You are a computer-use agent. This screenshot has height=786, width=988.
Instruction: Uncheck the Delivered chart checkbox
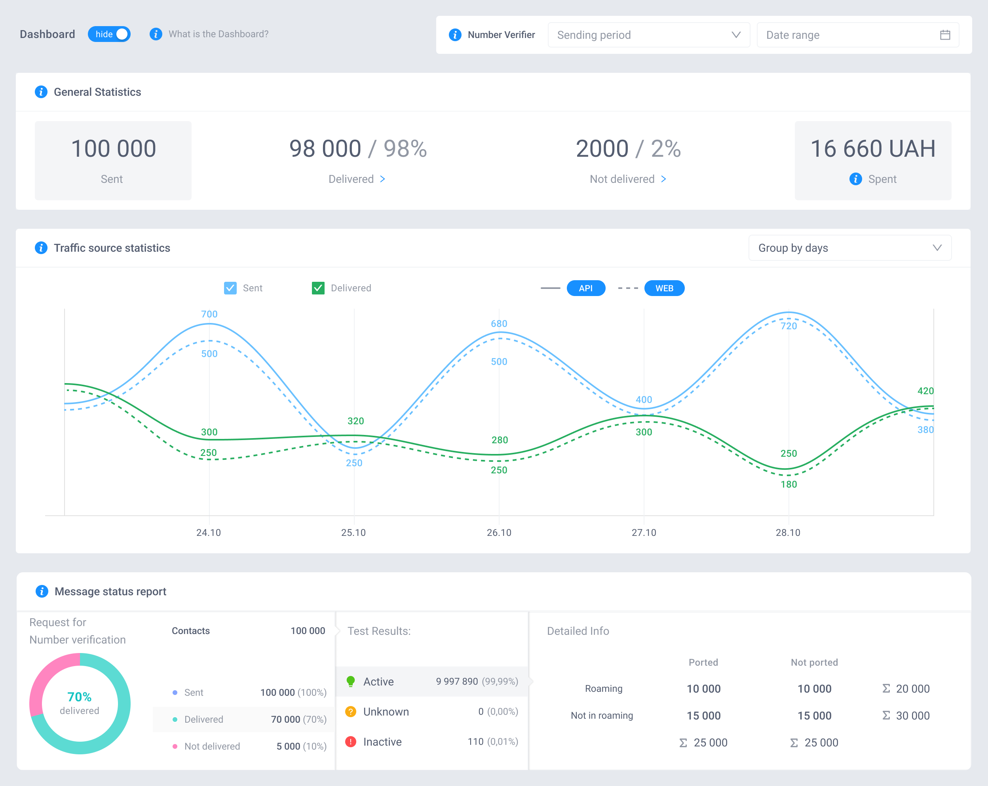[318, 288]
